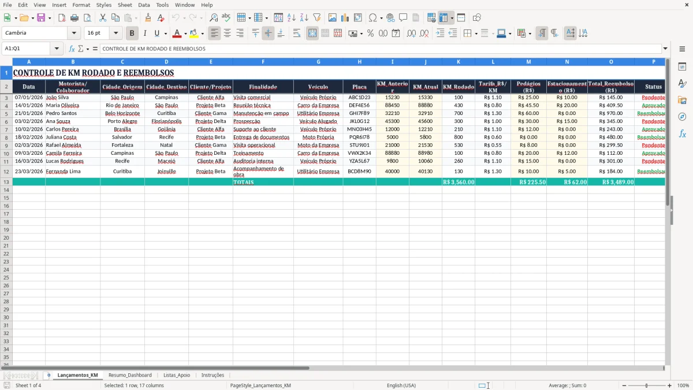Toggle Italic formatting

(144, 34)
